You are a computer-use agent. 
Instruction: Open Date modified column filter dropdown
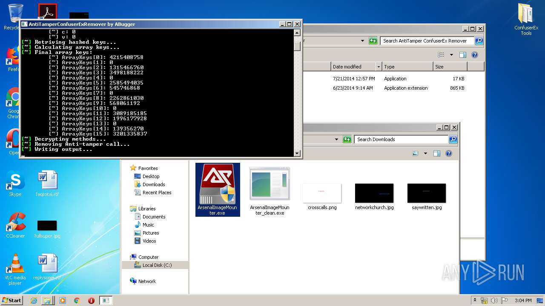click(x=379, y=67)
